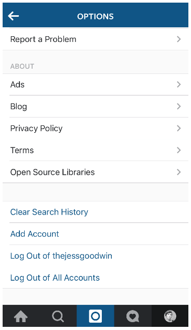This screenshot has height=330, width=191.
Task: Open the Privacy Policy entry
Action: coord(95,128)
